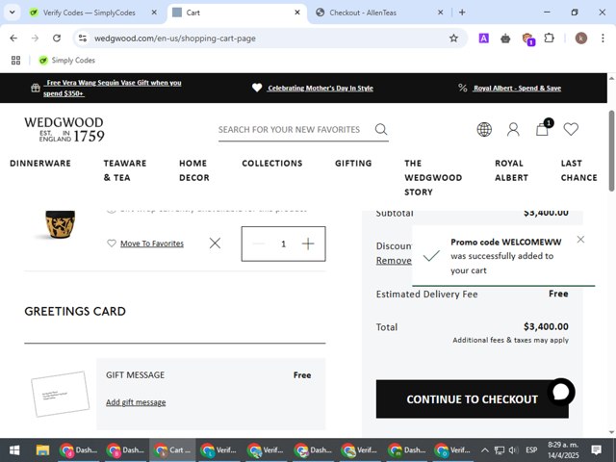Image resolution: width=616 pixels, height=462 pixels.
Task: Open the purple A extension
Action: coord(483,38)
